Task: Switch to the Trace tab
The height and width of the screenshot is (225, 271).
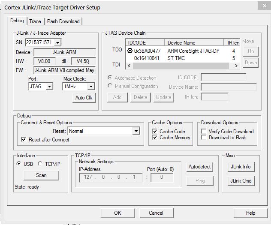Action: point(35,21)
